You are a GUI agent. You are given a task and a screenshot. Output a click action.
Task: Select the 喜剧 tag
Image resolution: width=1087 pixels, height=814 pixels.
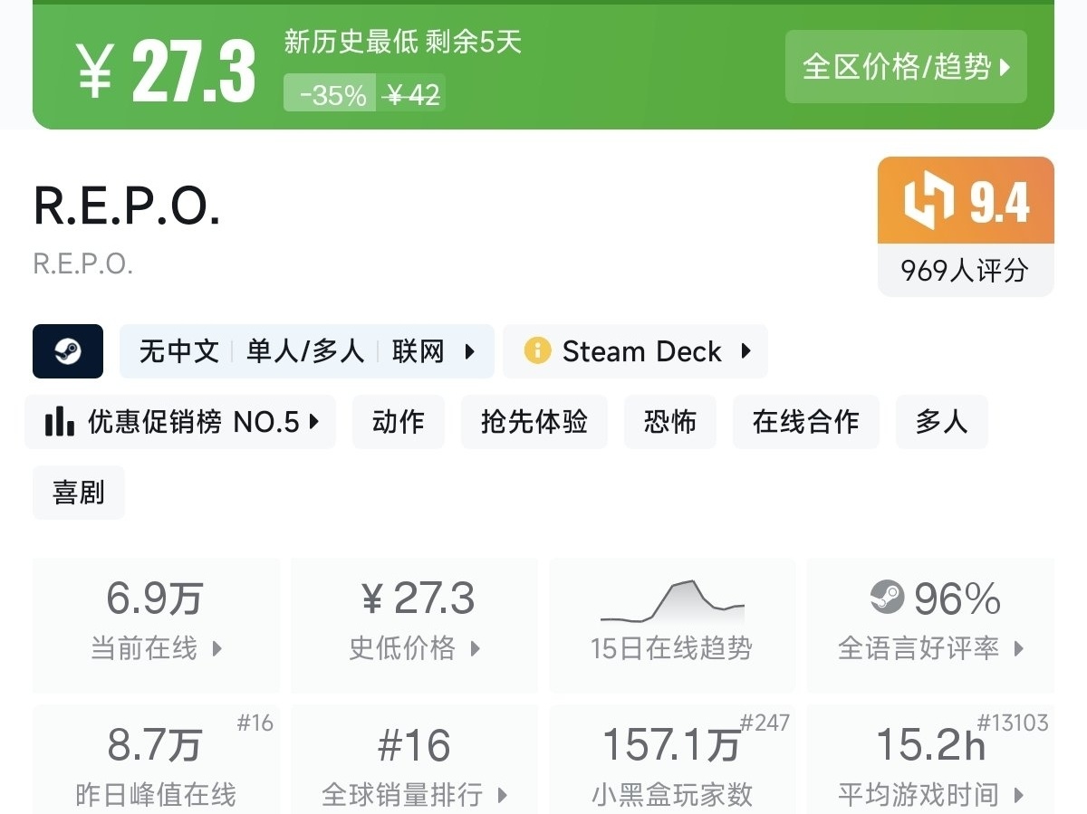[79, 493]
